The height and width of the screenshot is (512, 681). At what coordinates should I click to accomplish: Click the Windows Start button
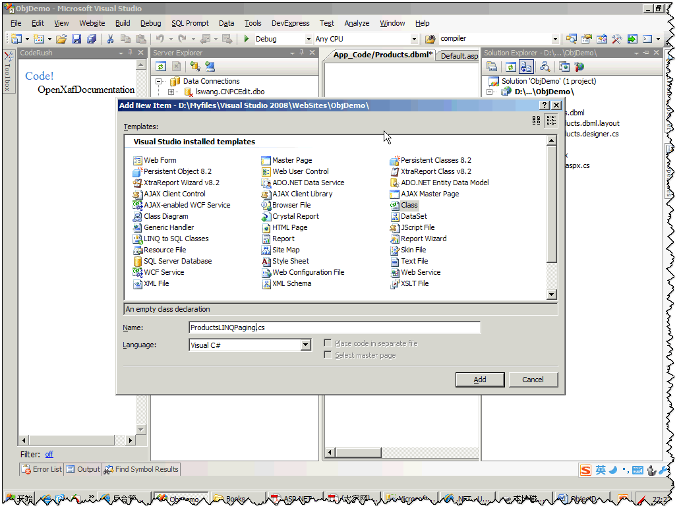19,499
